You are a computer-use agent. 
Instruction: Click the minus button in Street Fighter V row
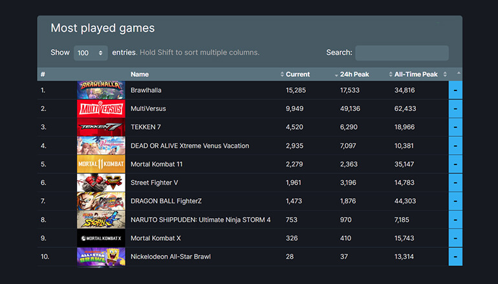click(x=455, y=183)
